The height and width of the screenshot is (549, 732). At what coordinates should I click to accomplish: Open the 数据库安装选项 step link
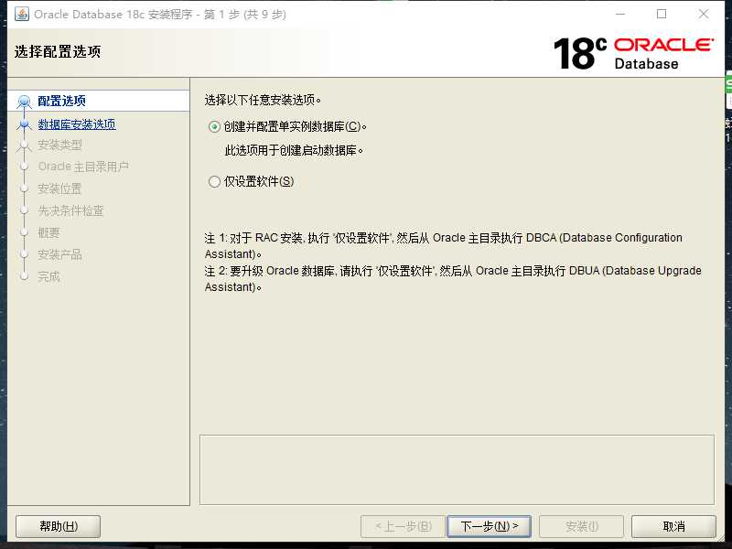pyautogui.click(x=77, y=124)
